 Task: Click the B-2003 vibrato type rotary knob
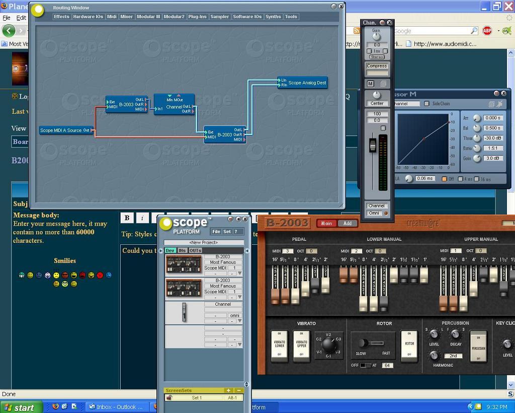point(328,345)
